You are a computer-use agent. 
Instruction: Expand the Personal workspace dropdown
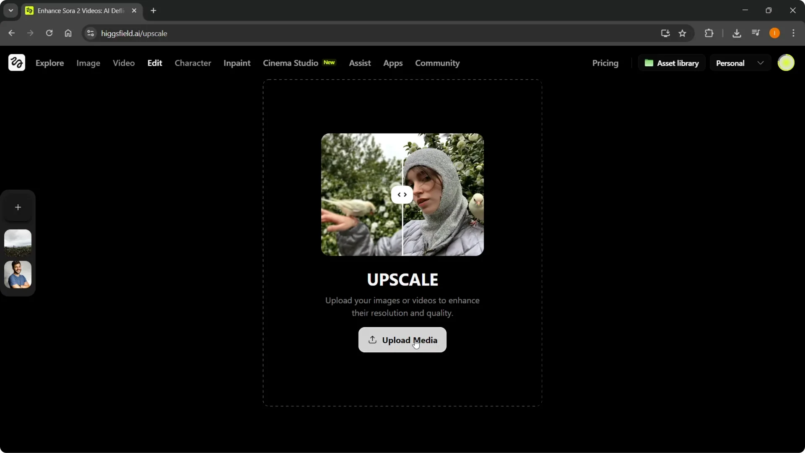(761, 62)
